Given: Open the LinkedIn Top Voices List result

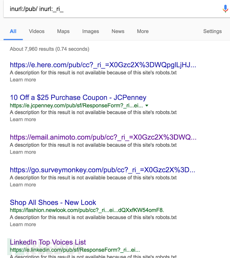Looking at the screenshot, I should pos(48,242).
